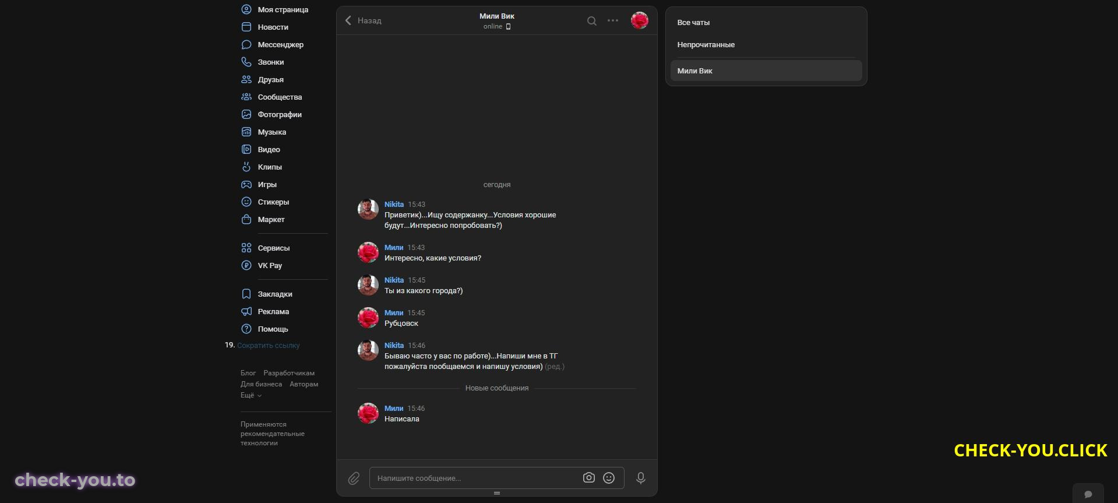Click the Сократить ссылку link

point(268,346)
